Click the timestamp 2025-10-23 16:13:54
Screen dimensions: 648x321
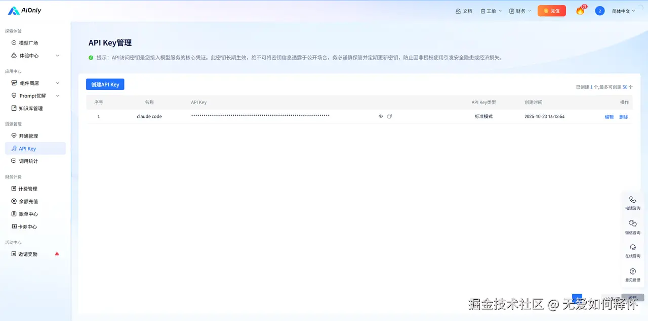pyautogui.click(x=545, y=116)
